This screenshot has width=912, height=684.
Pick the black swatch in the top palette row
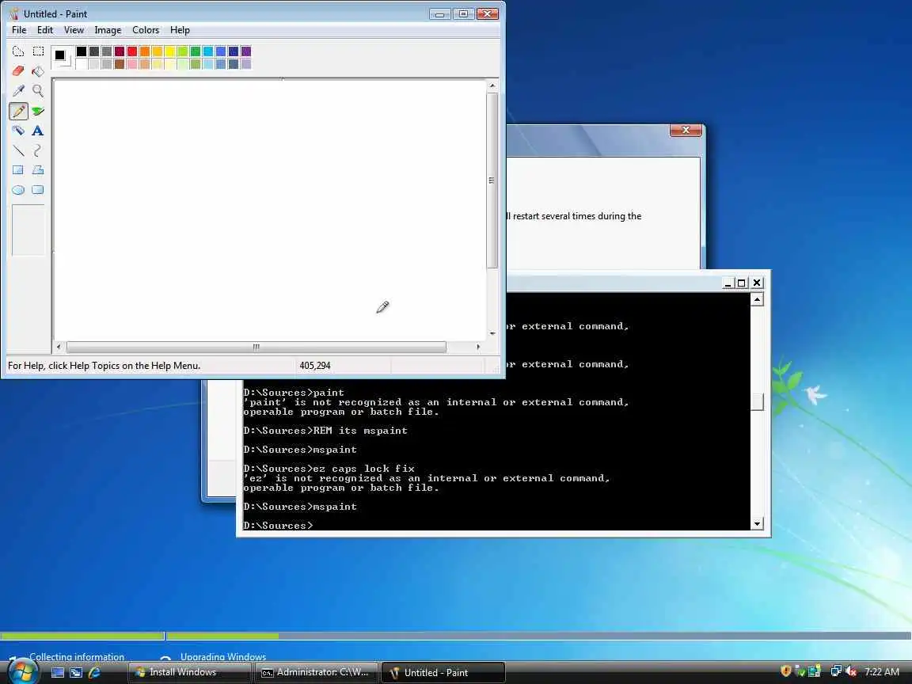pyautogui.click(x=82, y=51)
